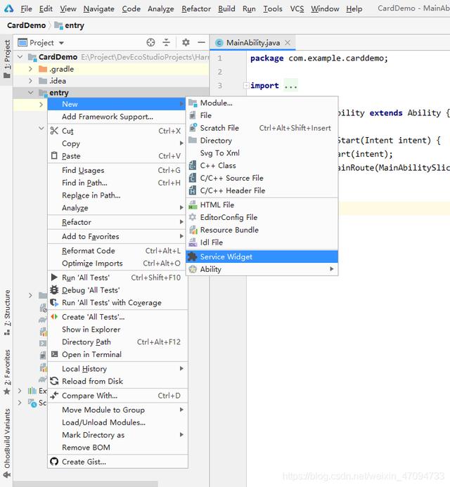Click the collapse all icon in Project panel
This screenshot has height=487, width=450.
click(x=166, y=43)
